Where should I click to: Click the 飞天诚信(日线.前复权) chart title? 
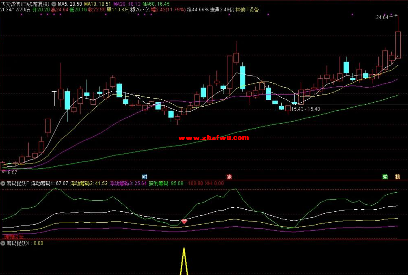[x=25, y=4]
